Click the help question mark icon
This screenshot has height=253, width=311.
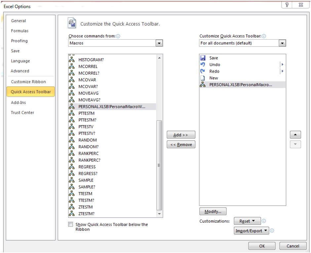coord(287,5)
